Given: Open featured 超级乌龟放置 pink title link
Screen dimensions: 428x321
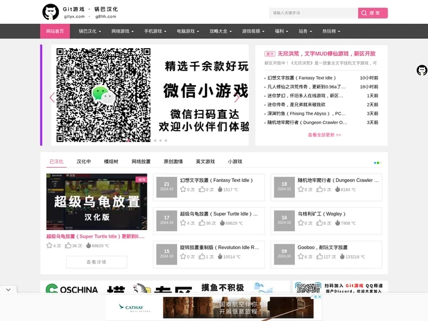Looking at the screenshot, I should [x=96, y=237].
